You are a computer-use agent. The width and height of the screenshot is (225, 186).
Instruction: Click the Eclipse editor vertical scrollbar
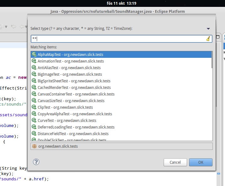click(x=216, y=75)
